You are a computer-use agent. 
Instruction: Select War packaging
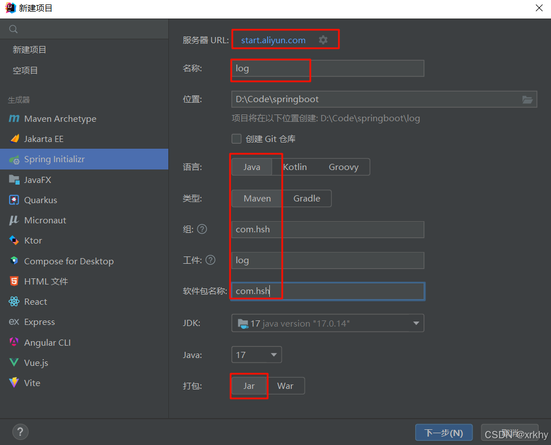[285, 386]
